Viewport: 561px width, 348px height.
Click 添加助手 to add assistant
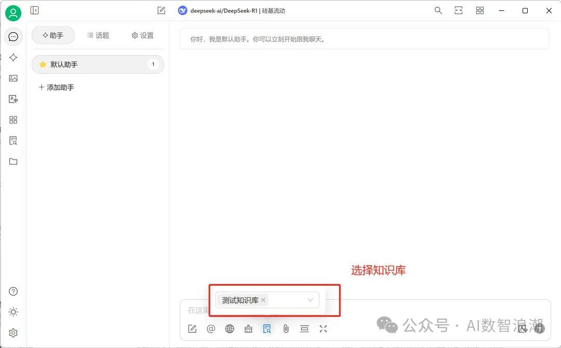[x=56, y=87]
